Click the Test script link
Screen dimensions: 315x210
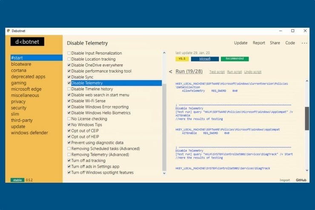217,72
